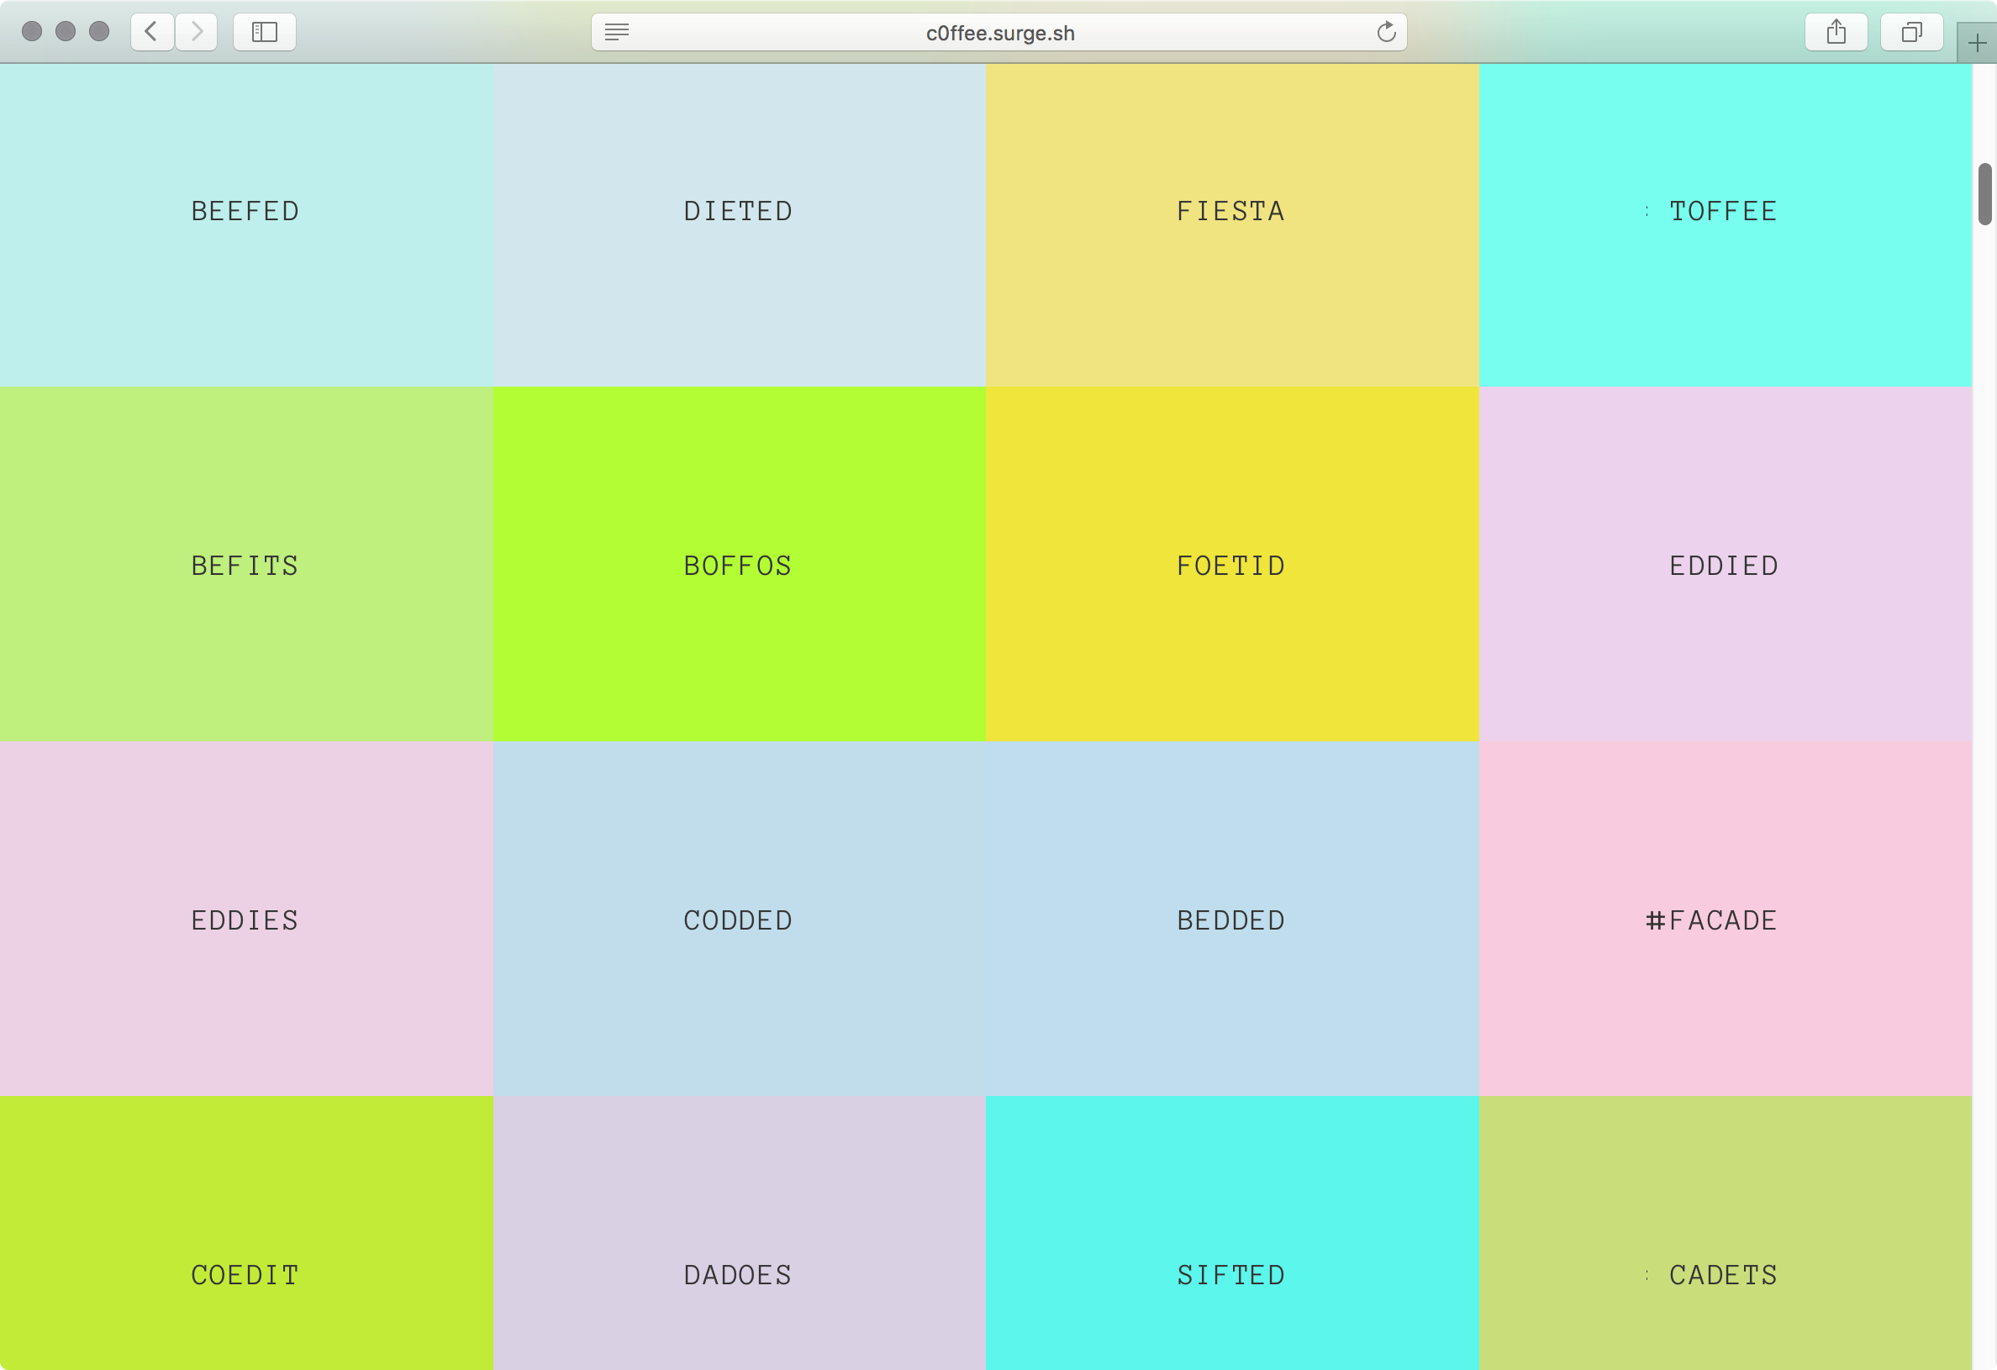Select the BEDDED blue swatch
The image size is (1997, 1370).
(x=1233, y=919)
